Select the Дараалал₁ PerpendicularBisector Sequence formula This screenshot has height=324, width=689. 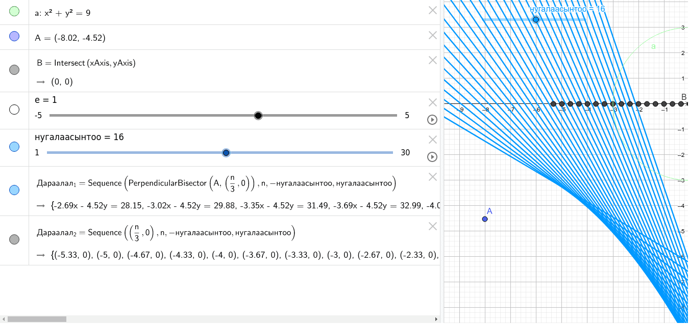[x=216, y=183]
